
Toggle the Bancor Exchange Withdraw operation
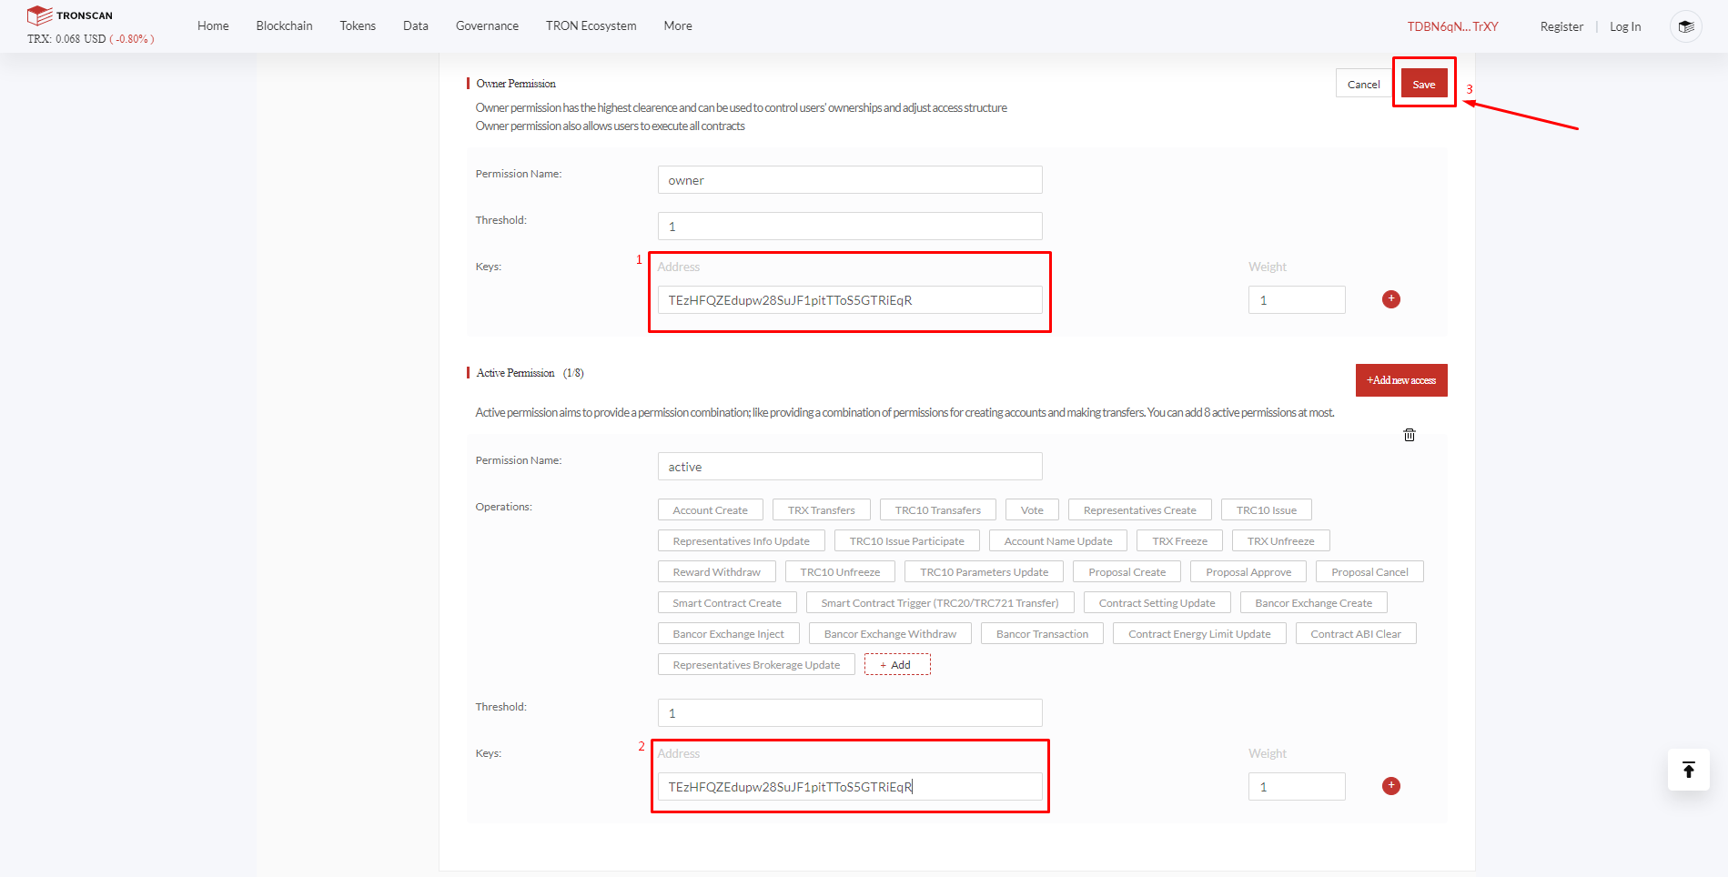pyautogui.click(x=891, y=634)
